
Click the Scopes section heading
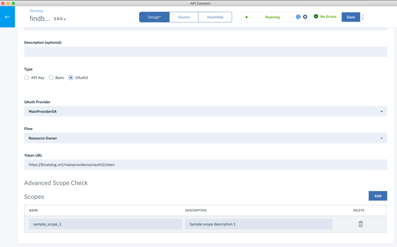[x=34, y=196]
